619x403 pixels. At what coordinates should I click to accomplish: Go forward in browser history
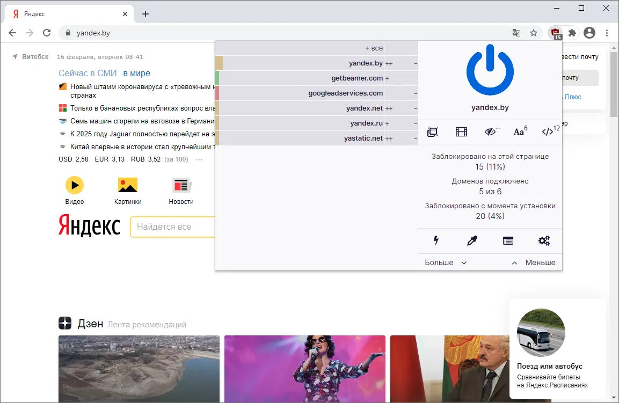click(x=30, y=33)
